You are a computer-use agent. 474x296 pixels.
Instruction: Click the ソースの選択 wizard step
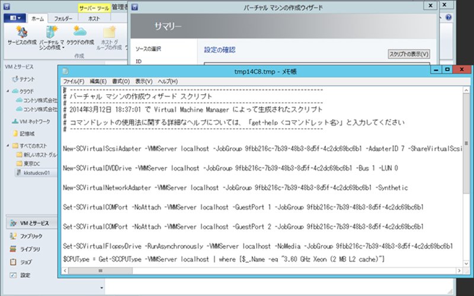(148, 49)
